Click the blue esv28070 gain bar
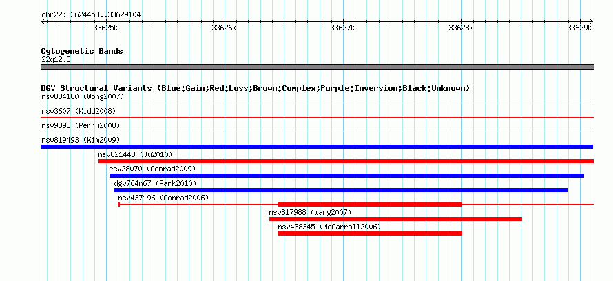613x281 pixels. 346,176
